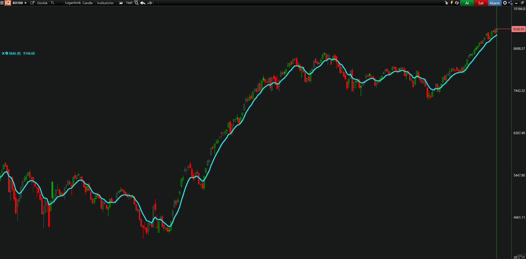This screenshot has height=259, width=526.
Task: Share the chart with the share icon
Action: coord(510,3)
